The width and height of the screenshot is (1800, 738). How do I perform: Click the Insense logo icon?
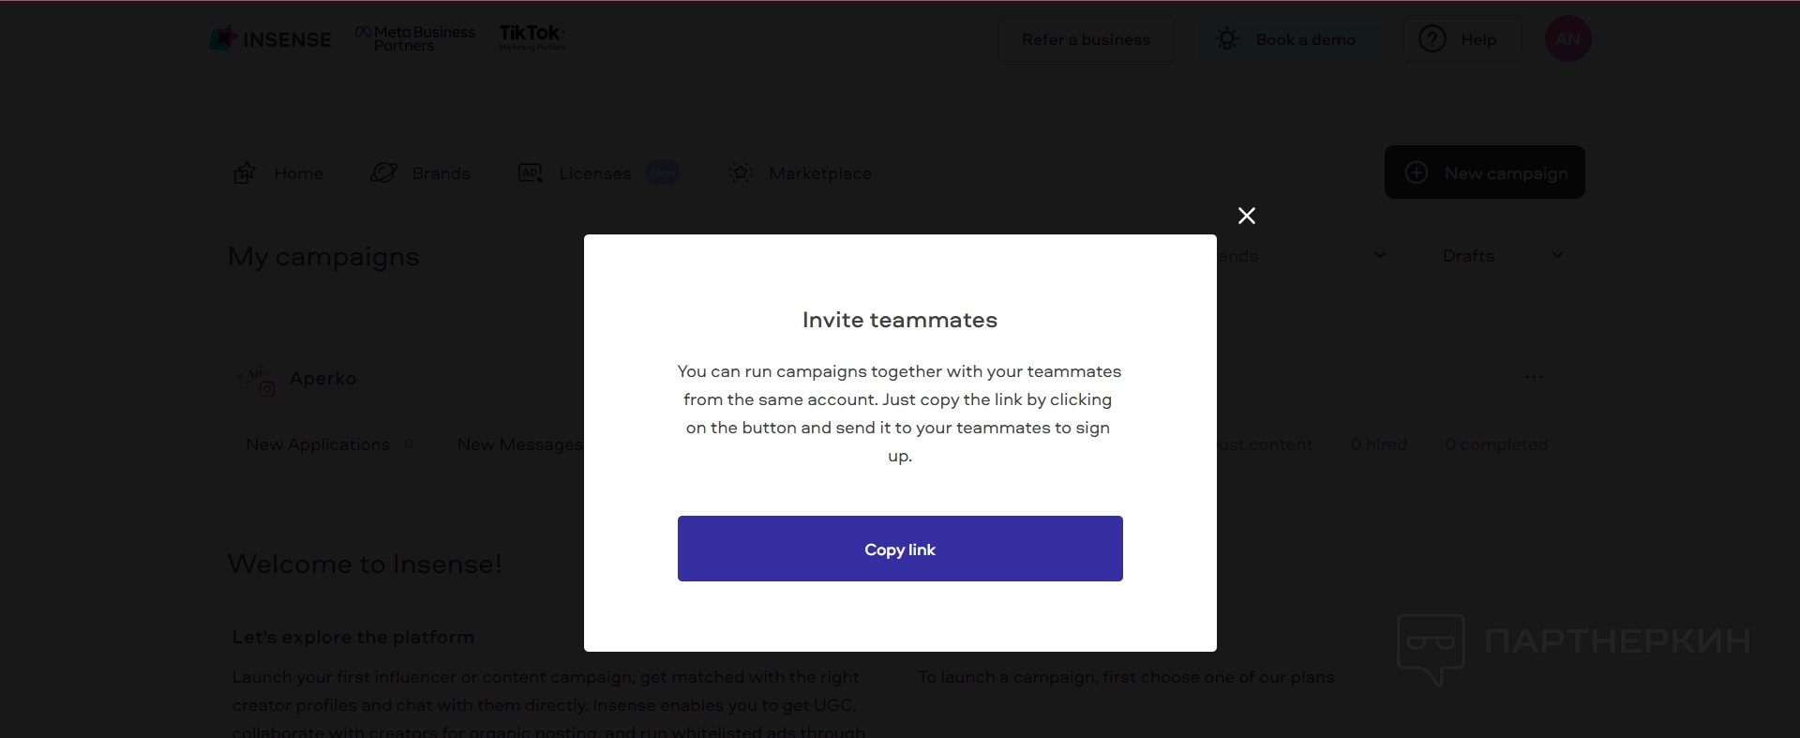(x=222, y=38)
